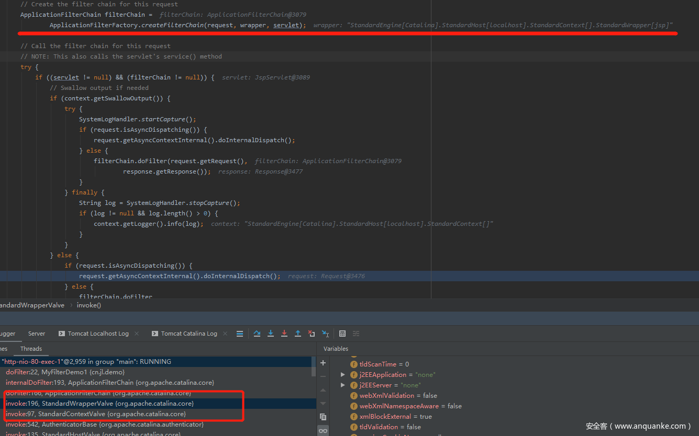Select invoke:97 StandardContextValve stack frame
Image resolution: width=699 pixels, height=436 pixels.
click(x=95, y=414)
